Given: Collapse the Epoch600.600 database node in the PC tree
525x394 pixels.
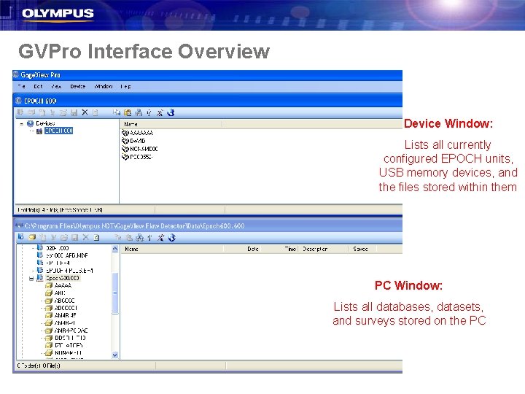Looking at the screenshot, I should (31, 279).
